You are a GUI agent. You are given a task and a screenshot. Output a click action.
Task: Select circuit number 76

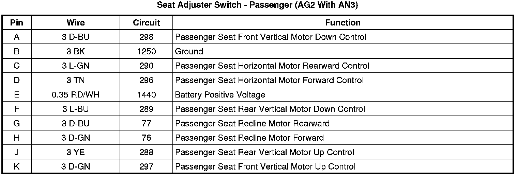(x=146, y=138)
